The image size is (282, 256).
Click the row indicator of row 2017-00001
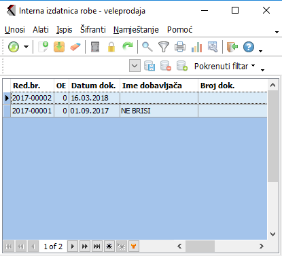[x=7, y=111]
